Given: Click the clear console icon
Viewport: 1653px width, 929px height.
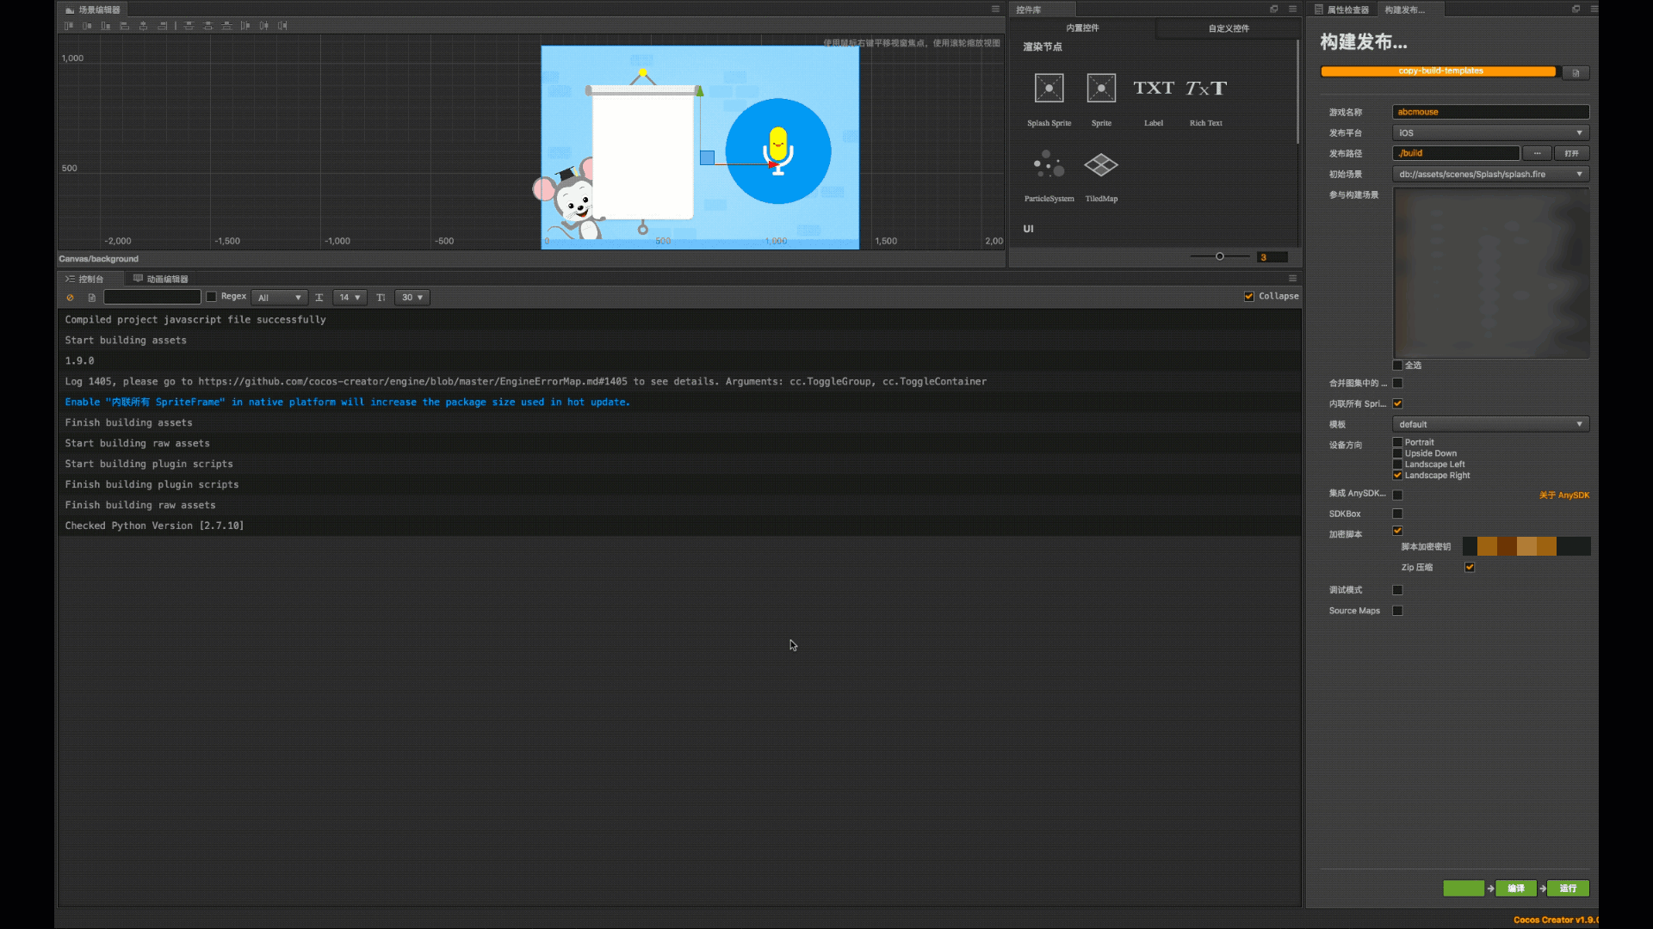Looking at the screenshot, I should (x=70, y=298).
